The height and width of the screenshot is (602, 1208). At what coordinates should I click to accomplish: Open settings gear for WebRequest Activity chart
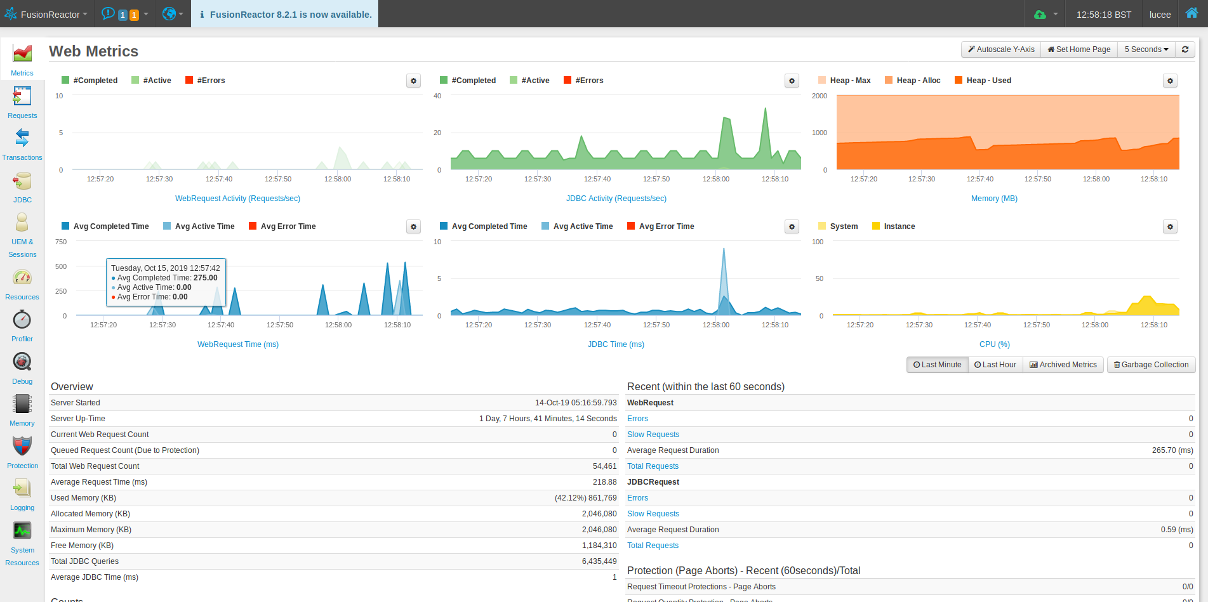click(414, 81)
